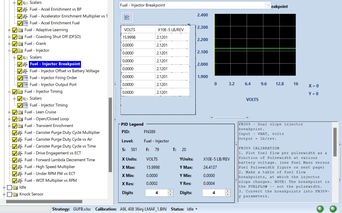Toggle Fuel - Canister Purge Duty Cycle vs Air checkbox
Screen dimensions: 342x213
[15, 139]
